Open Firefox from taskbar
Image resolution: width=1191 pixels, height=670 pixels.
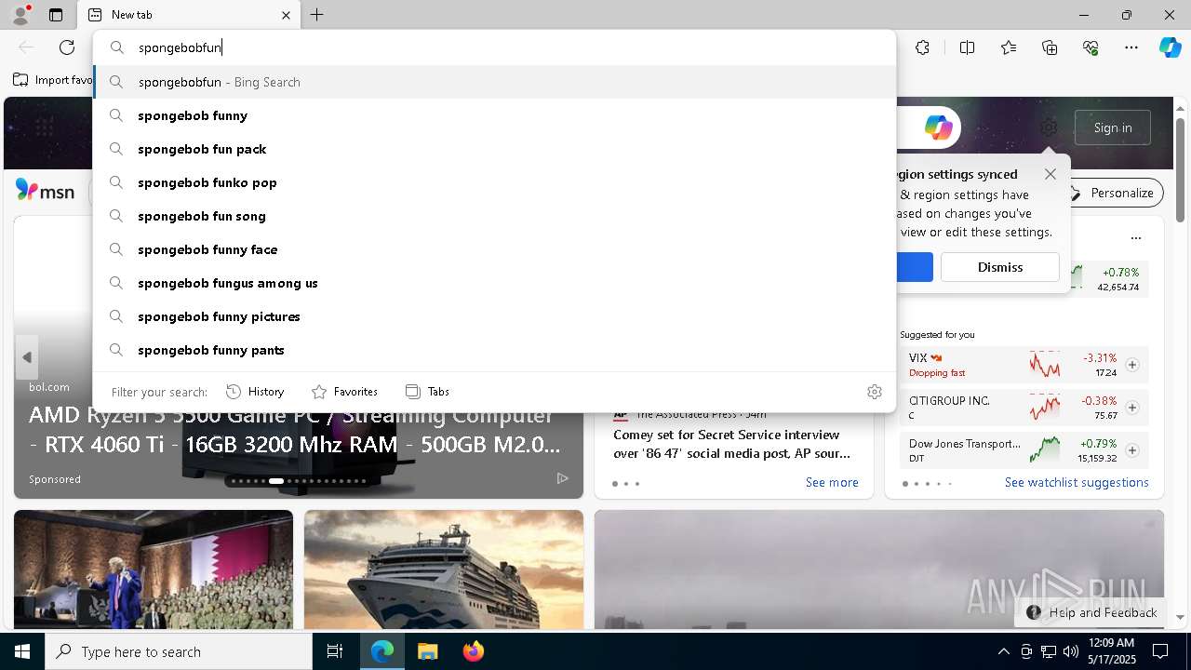[473, 651]
